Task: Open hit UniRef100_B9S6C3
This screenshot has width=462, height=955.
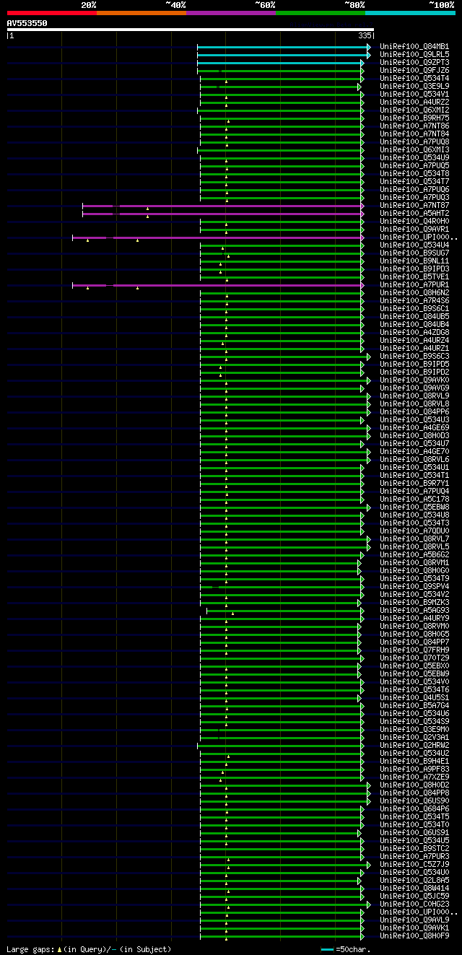Action: [x=414, y=357]
